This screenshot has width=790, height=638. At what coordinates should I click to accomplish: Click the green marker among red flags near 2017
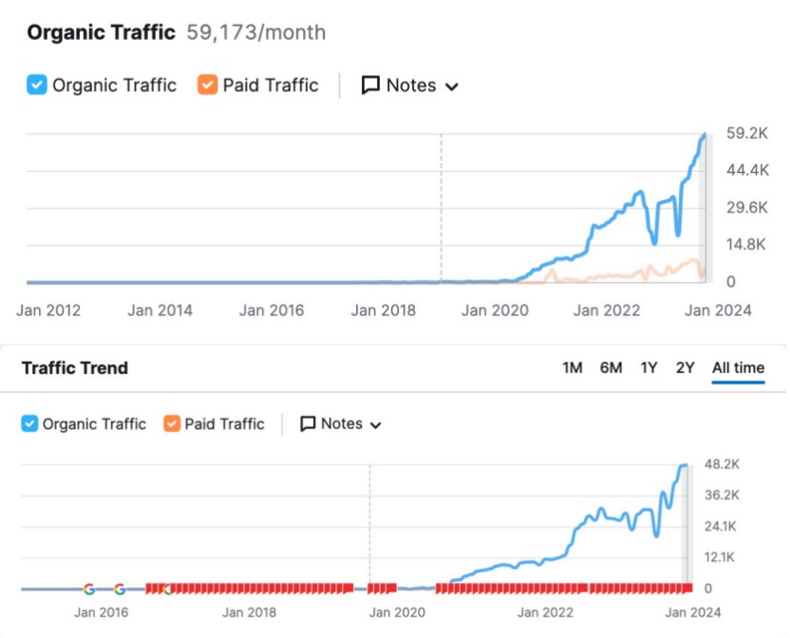tap(167, 589)
